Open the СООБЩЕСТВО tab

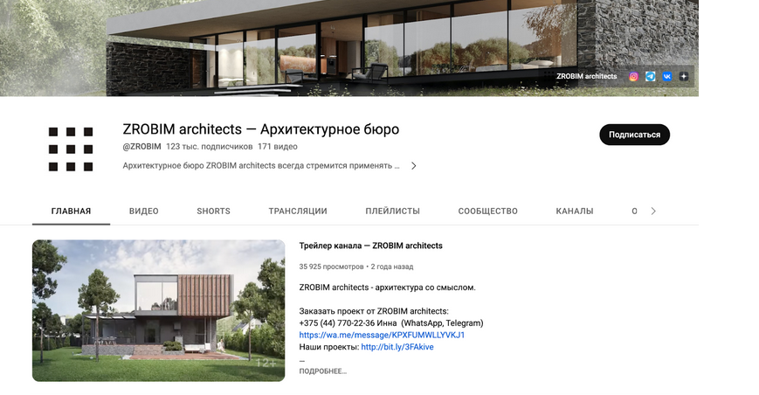click(488, 211)
